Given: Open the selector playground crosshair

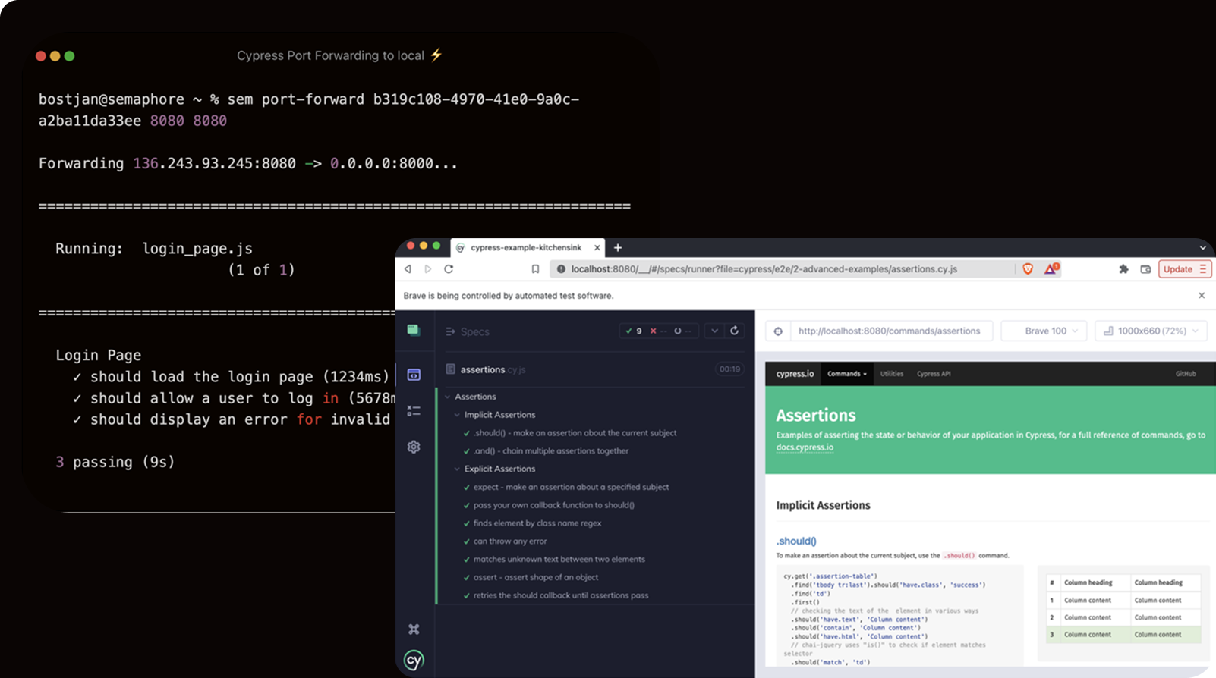Looking at the screenshot, I should (x=778, y=331).
